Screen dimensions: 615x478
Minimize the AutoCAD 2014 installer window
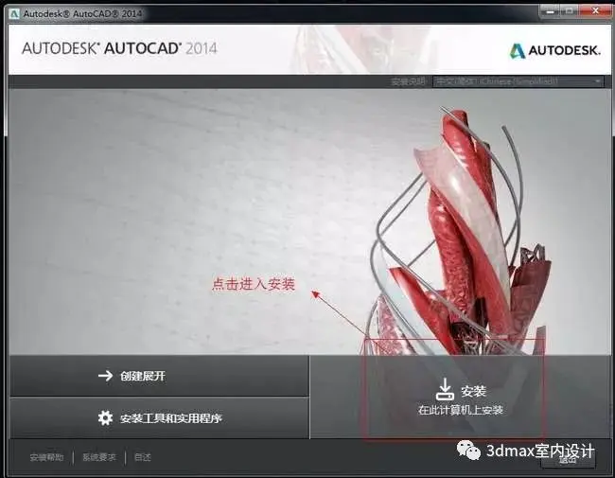point(551,11)
